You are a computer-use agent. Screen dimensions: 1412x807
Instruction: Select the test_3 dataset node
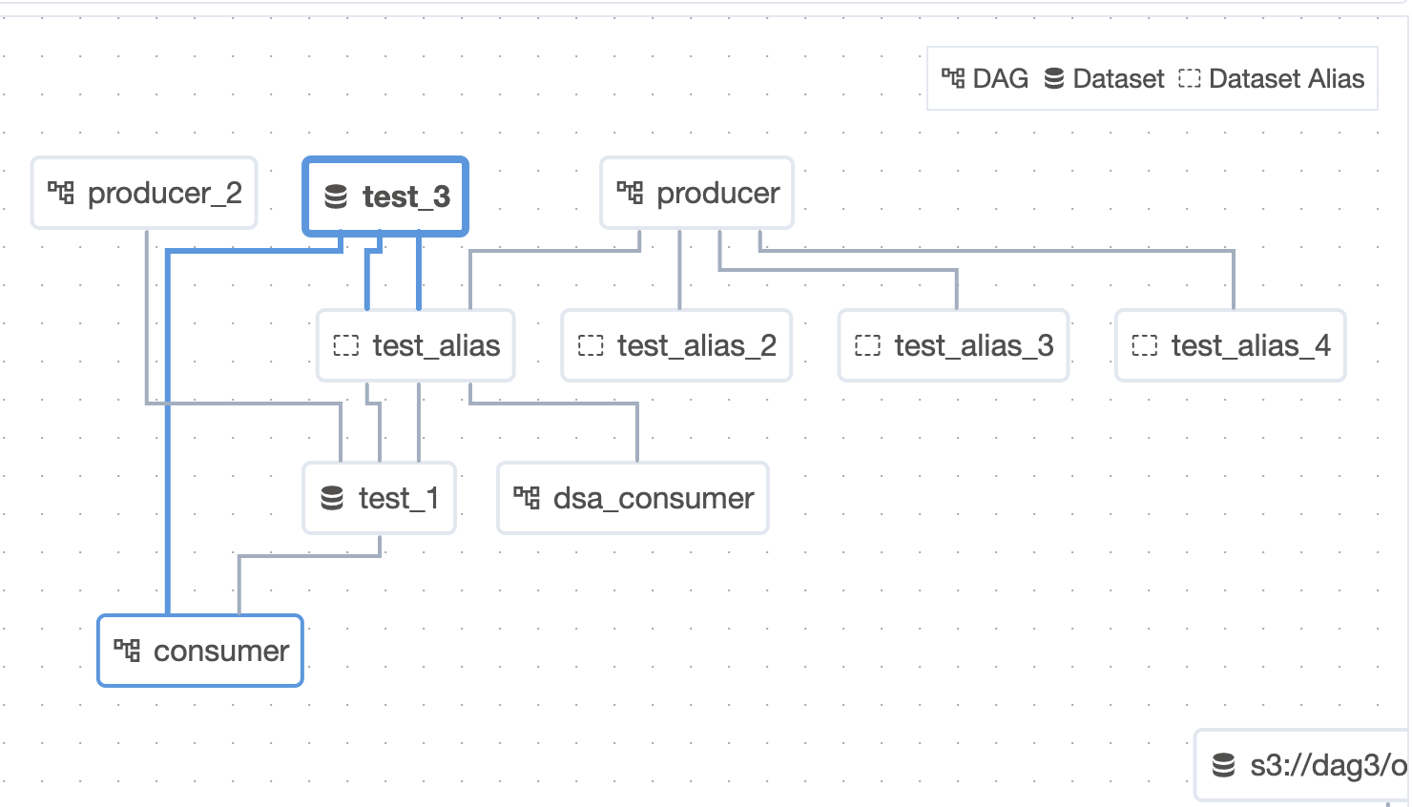click(405, 197)
